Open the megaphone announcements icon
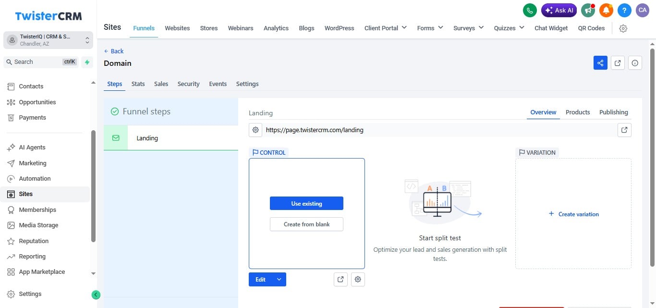The width and height of the screenshot is (656, 308). [588, 10]
